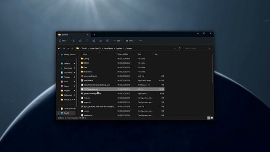Switch to the large thumbnails view icon in status bar
Image resolution: width=270 pixels, height=152 pixels.
point(212,118)
